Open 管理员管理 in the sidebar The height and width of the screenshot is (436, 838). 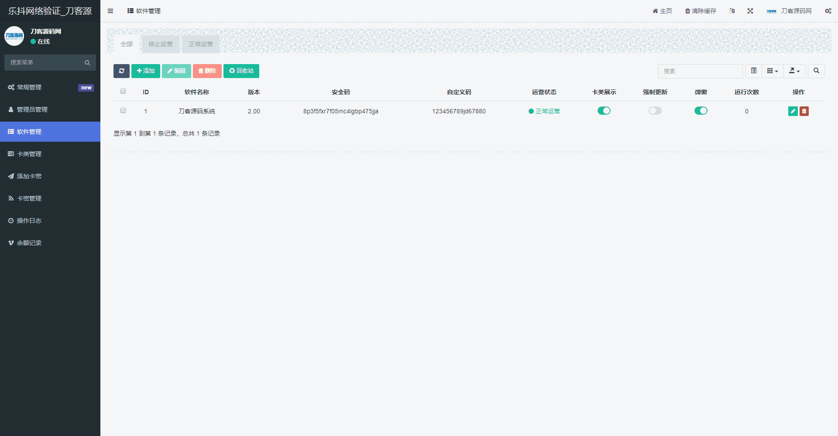50,109
